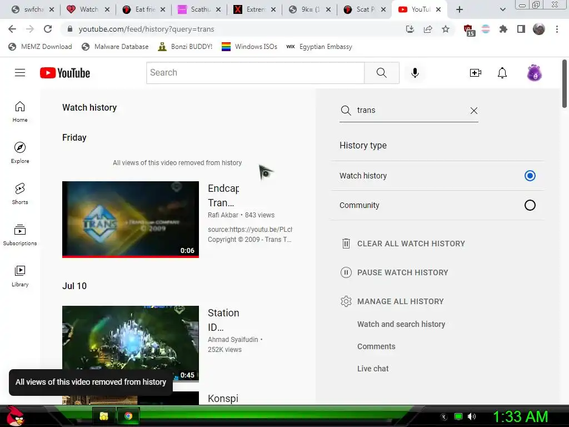Open the Bonzi BUDDY! bookmark
The width and height of the screenshot is (569, 427).
[x=186, y=47]
